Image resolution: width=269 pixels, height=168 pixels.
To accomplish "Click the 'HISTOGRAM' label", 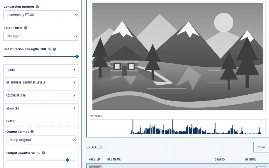I will [x=96, y=116].
